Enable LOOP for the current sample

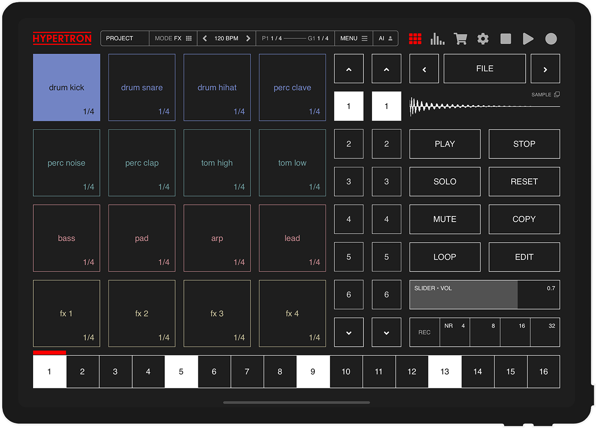[445, 257]
